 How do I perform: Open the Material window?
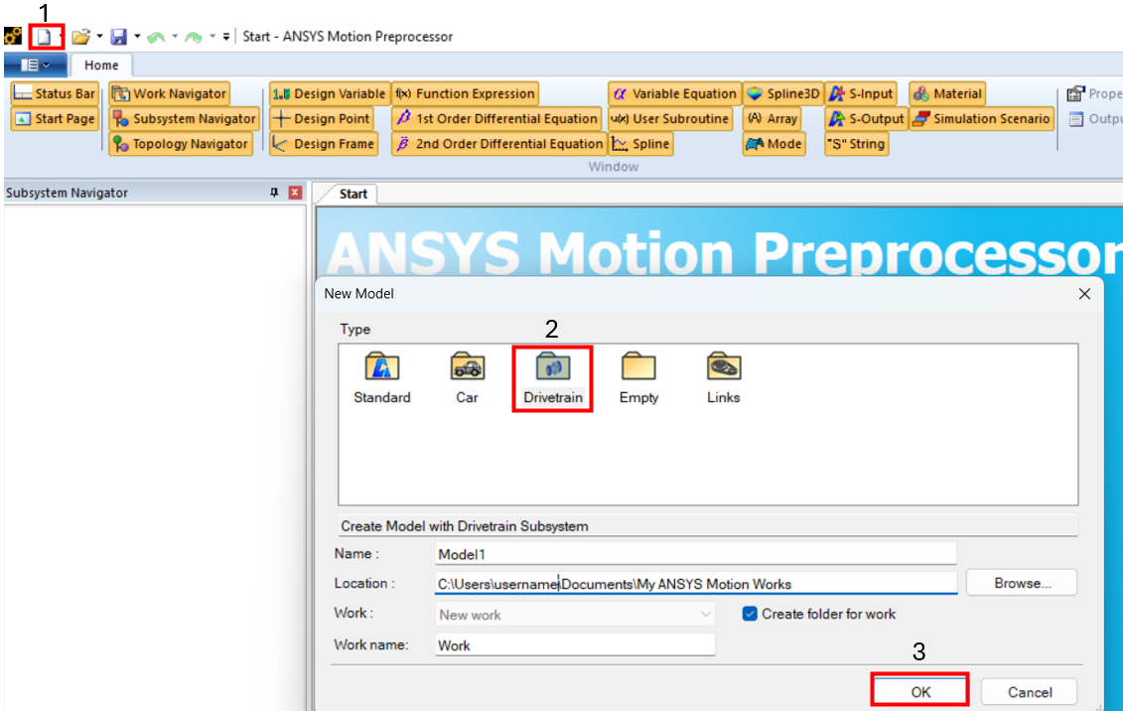point(947,93)
